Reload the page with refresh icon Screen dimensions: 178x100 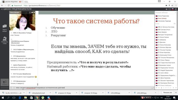pyautogui.click(x=9, y=6)
